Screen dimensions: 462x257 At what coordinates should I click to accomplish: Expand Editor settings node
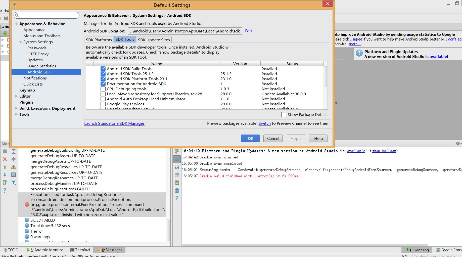click(x=17, y=96)
